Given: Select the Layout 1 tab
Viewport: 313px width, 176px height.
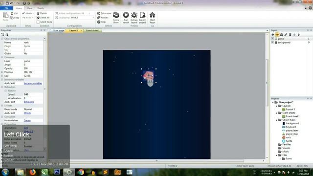Looking at the screenshot, I should [74, 30].
